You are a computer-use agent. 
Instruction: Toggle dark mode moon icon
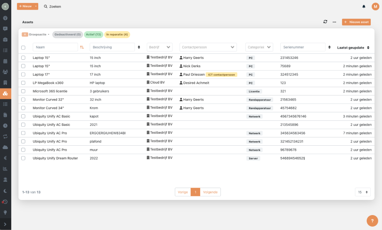tap(5, 191)
